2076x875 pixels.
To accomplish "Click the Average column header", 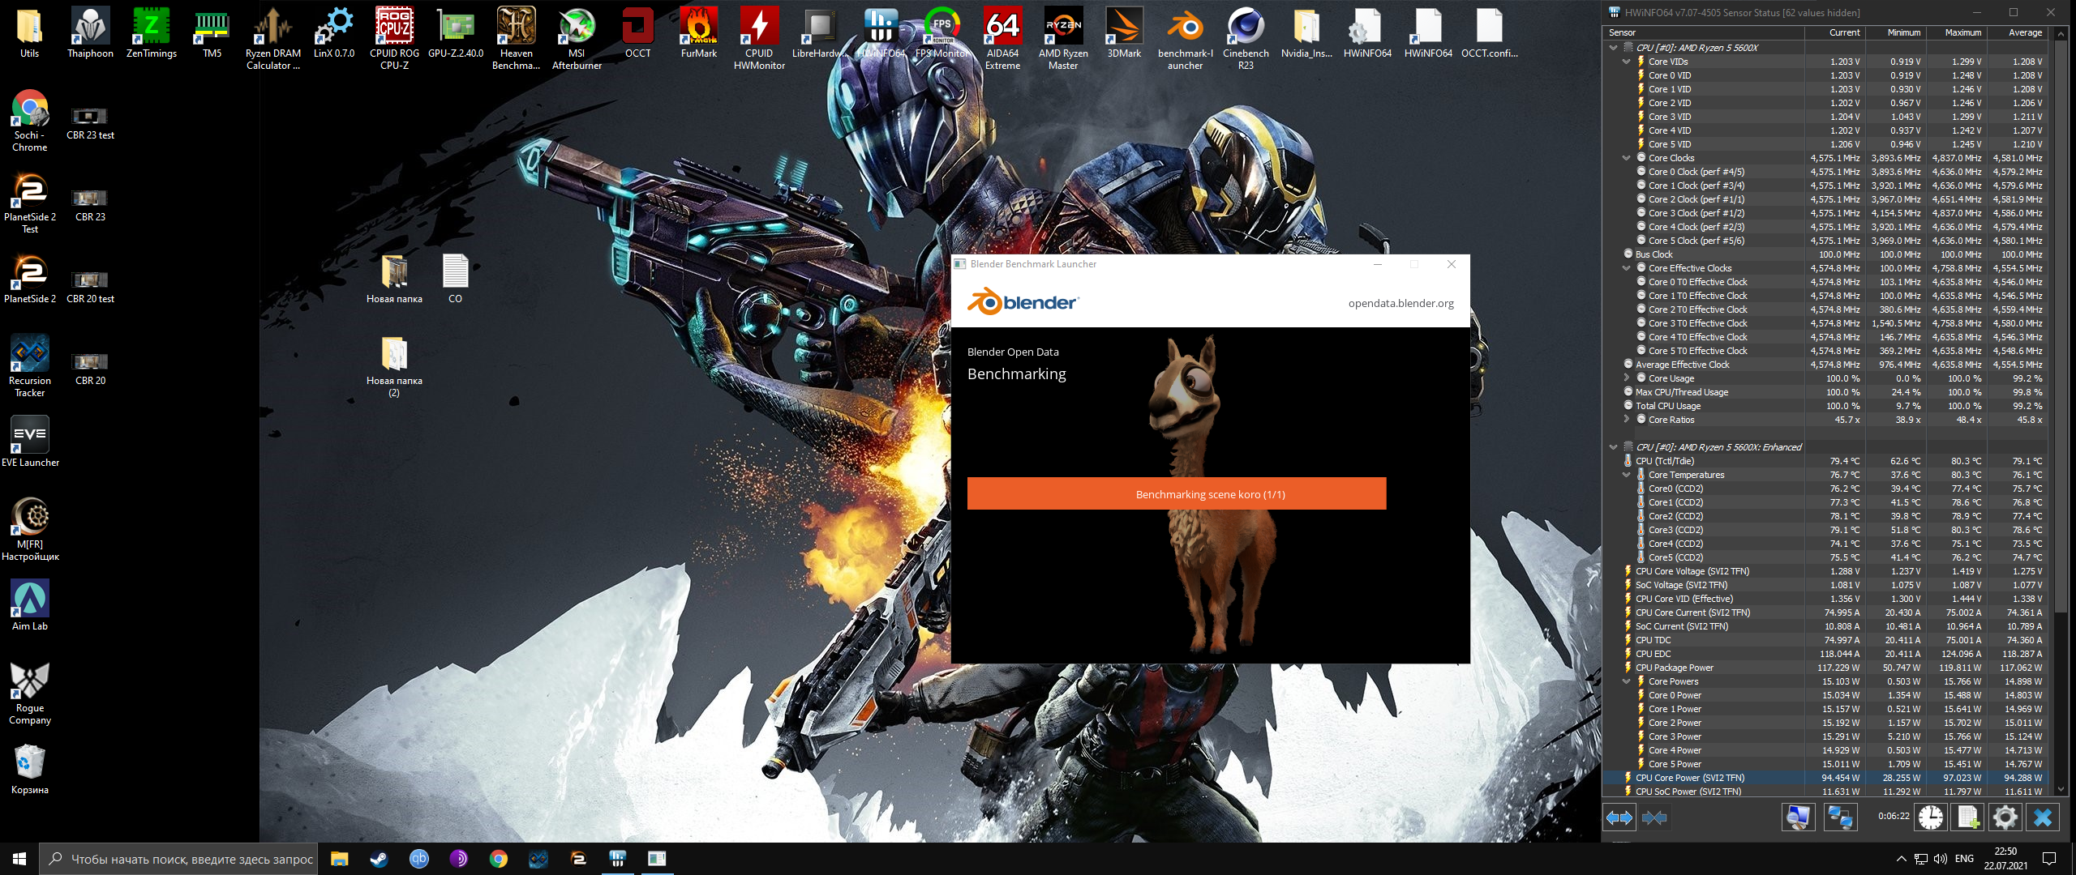I will (x=2024, y=32).
